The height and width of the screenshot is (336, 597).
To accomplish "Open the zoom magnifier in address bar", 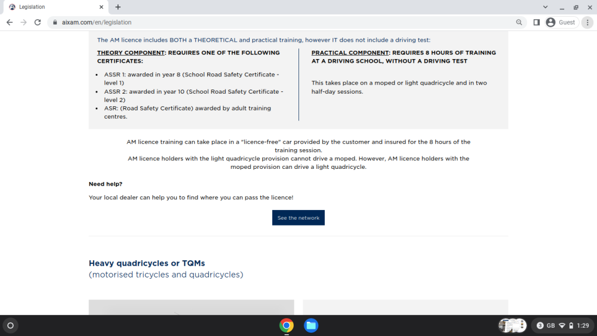I will [x=519, y=23].
